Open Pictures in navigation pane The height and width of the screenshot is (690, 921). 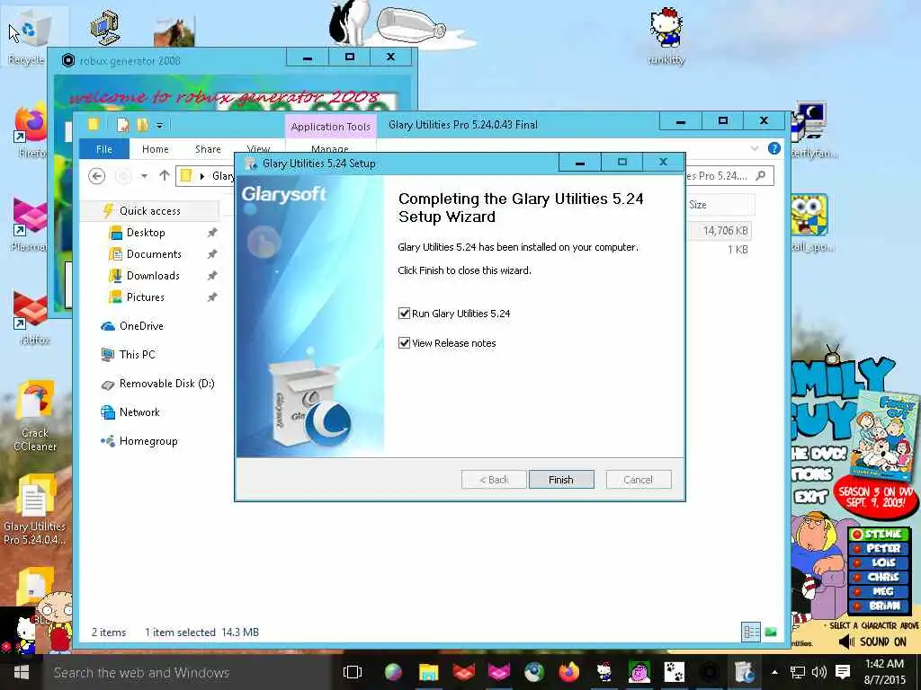click(x=145, y=296)
